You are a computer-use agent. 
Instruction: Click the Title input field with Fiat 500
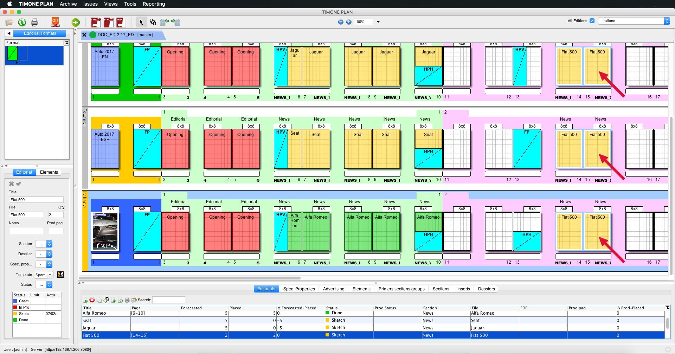(36, 200)
